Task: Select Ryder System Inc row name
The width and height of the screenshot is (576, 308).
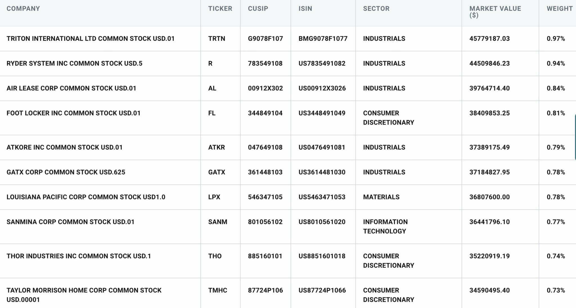Action: (75, 64)
